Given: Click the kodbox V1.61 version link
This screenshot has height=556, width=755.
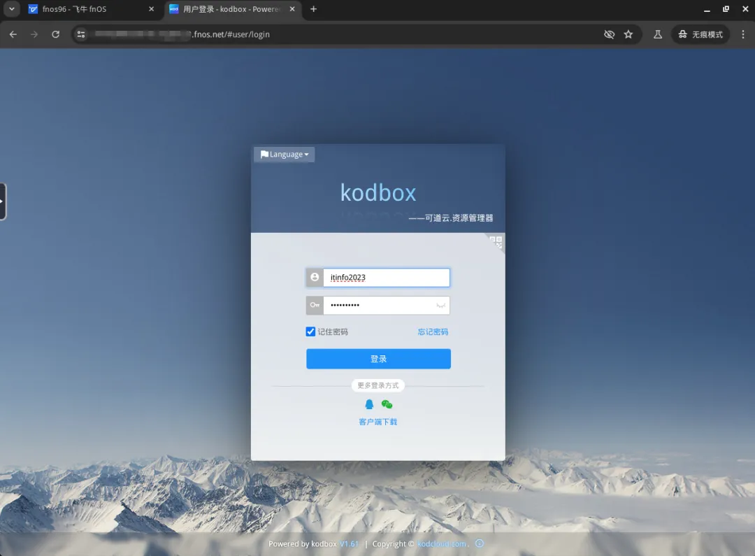Looking at the screenshot, I should coord(349,543).
